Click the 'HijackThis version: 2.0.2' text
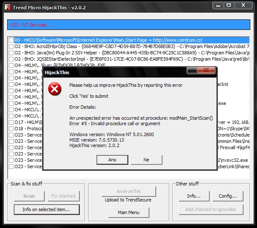 point(95,145)
